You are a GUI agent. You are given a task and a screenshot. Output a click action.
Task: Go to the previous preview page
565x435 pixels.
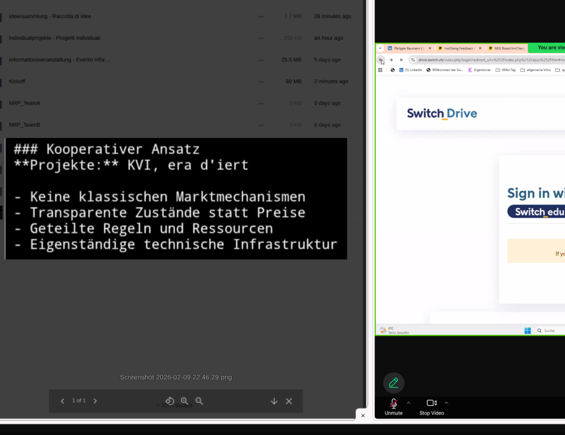pos(62,401)
